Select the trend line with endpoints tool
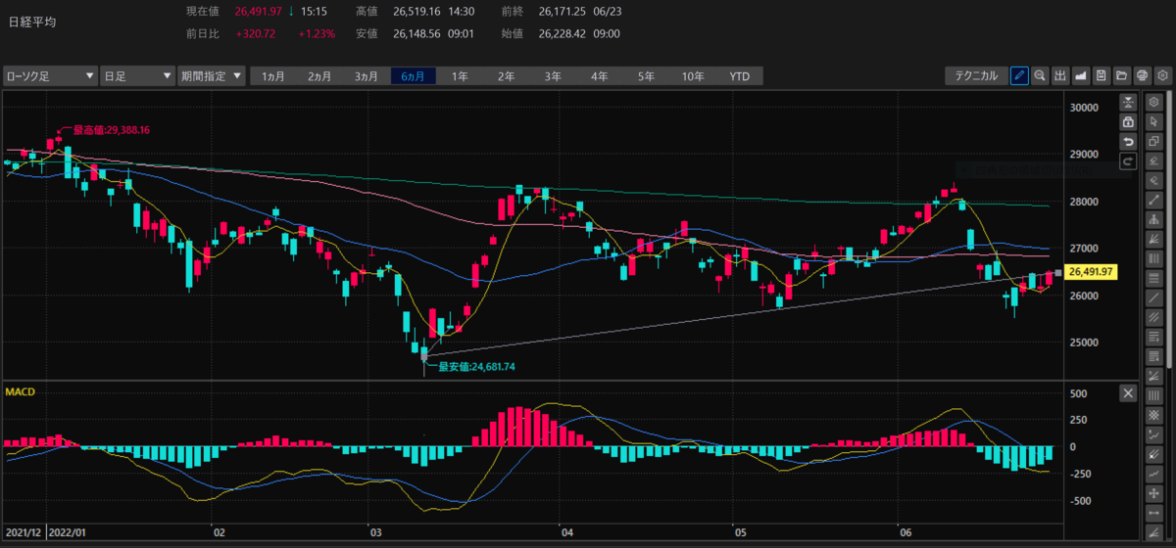This screenshot has height=548, width=1176. 1153,198
